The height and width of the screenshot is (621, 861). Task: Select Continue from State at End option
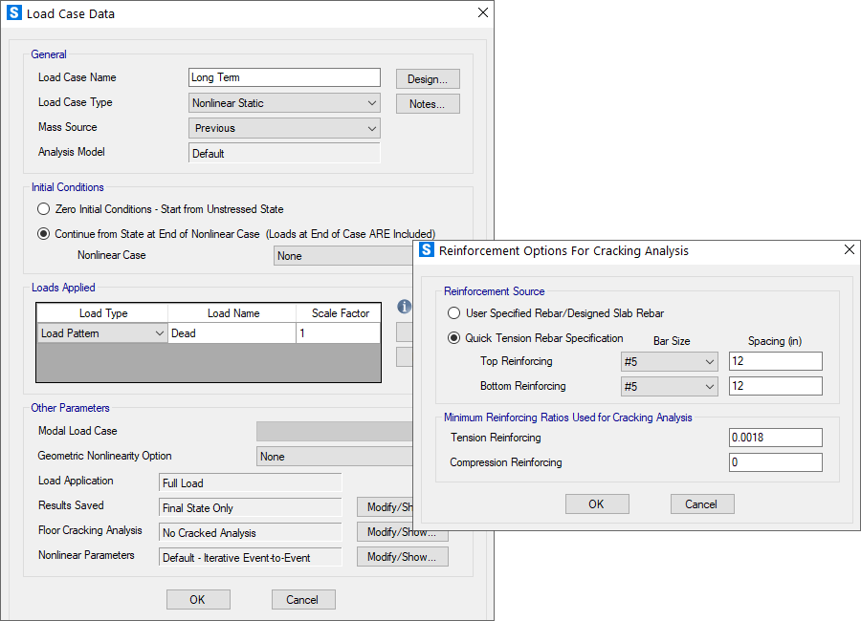[43, 234]
